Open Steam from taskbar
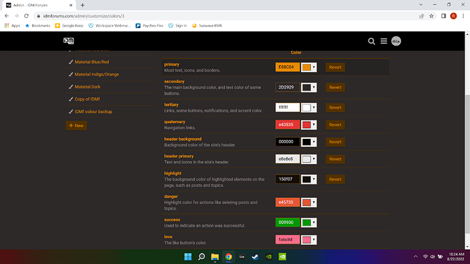The width and height of the screenshot is (470, 264). click(x=255, y=257)
